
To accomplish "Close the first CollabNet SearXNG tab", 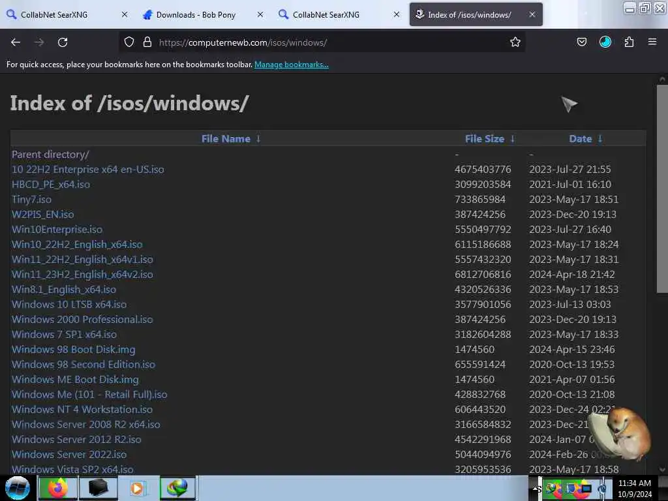I will coord(125,14).
